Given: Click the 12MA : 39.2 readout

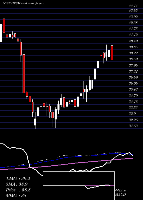Looking at the screenshot, I should point(18,179).
